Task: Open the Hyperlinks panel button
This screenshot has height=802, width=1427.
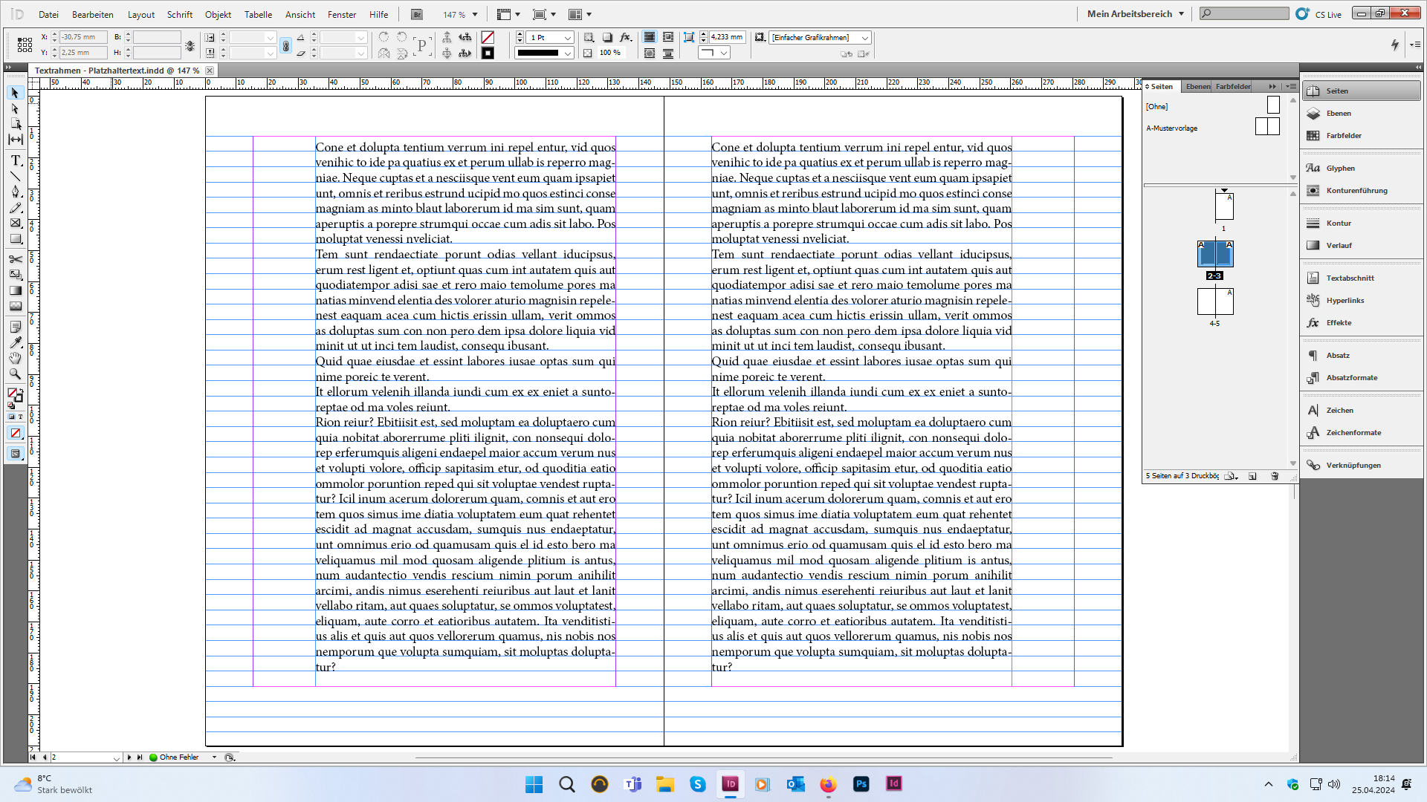Action: click(1360, 301)
